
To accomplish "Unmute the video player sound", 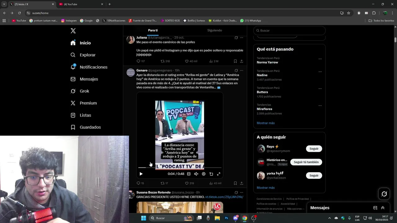I will tap(196, 174).
